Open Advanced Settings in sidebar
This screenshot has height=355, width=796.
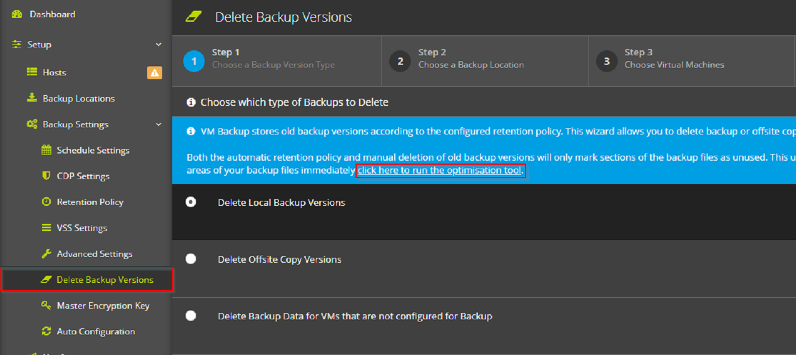click(94, 254)
